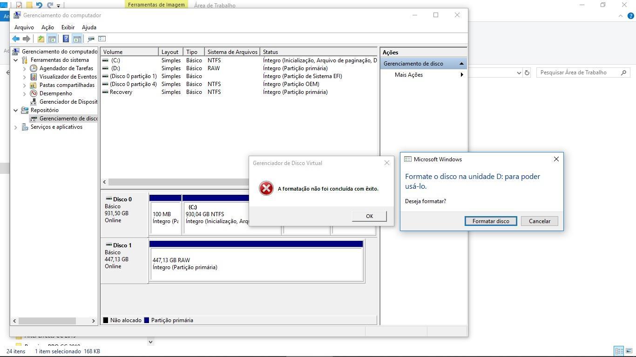Collapse the Gerenciamento de disco actions section
The width and height of the screenshot is (636, 357).
pyautogui.click(x=461, y=64)
